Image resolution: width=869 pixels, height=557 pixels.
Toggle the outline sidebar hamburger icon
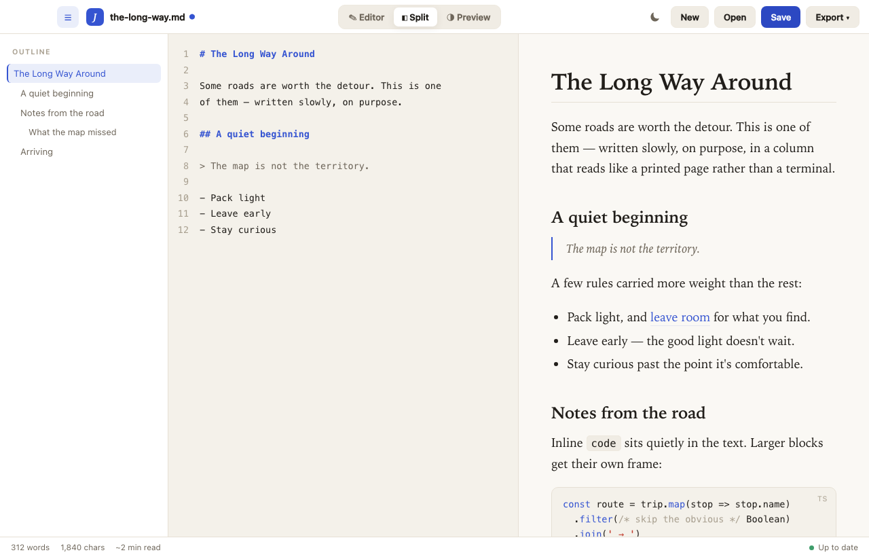(68, 17)
